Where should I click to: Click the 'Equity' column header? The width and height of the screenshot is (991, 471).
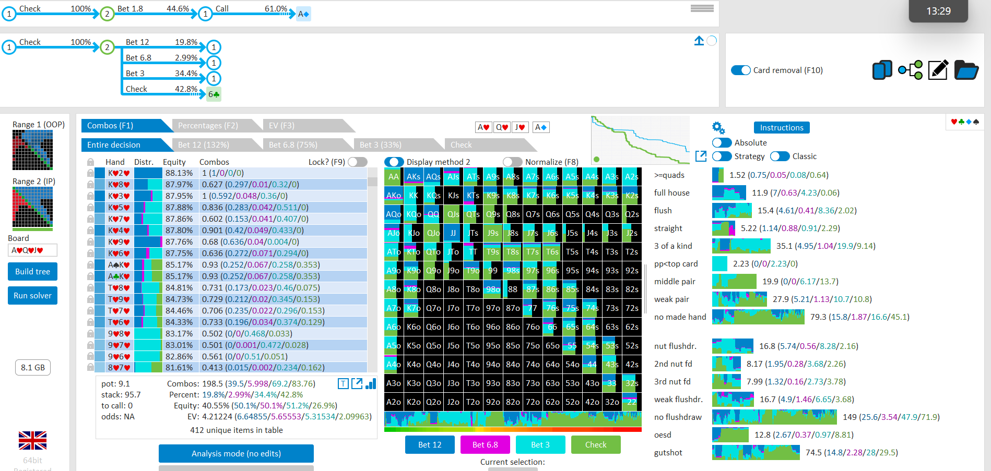coord(174,162)
